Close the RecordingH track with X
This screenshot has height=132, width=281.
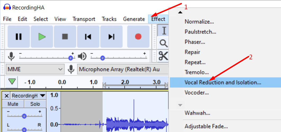[6, 96]
